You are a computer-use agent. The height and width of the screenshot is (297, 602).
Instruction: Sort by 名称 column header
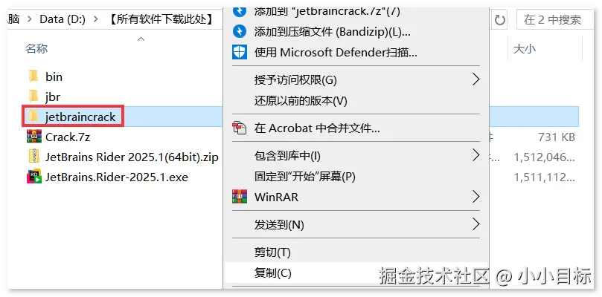pos(36,49)
